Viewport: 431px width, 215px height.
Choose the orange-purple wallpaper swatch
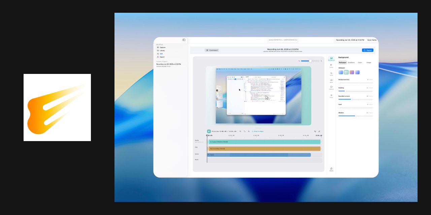352,72
